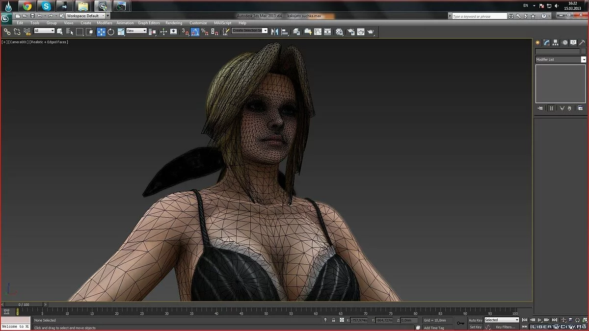Viewport: 589px width, 331px height.
Task: Expand the Modifier List dropdown
Action: point(584,59)
